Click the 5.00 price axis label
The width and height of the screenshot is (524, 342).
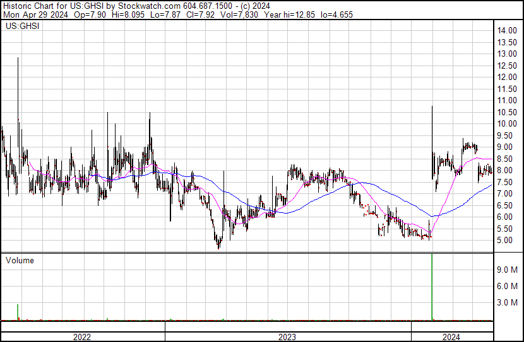pyautogui.click(x=505, y=240)
